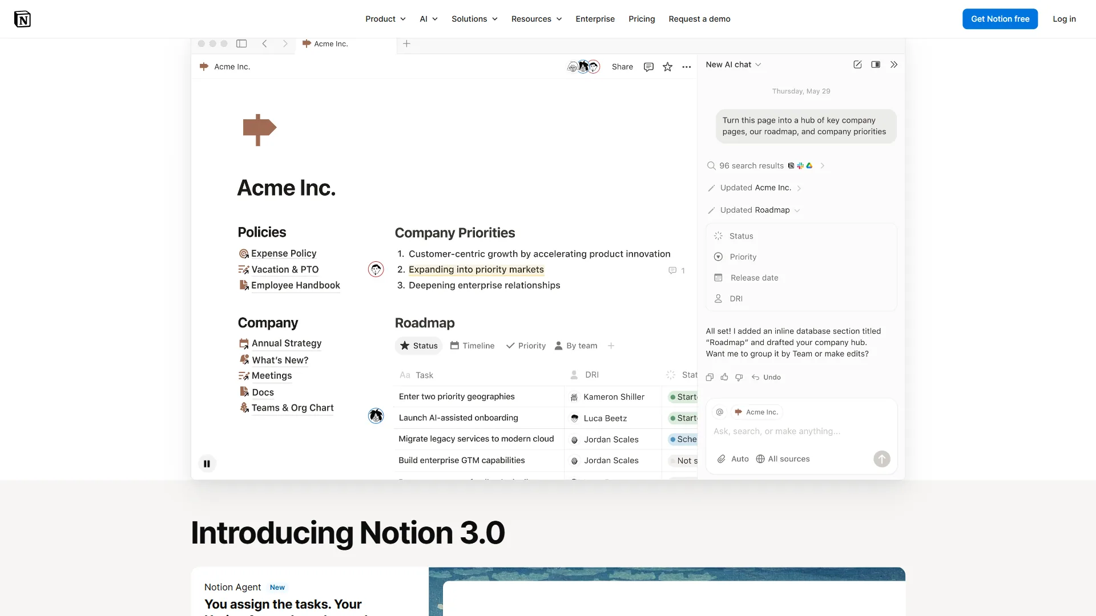The height and width of the screenshot is (616, 1096).
Task: Add a new tab with plus icon
Action: (x=406, y=43)
